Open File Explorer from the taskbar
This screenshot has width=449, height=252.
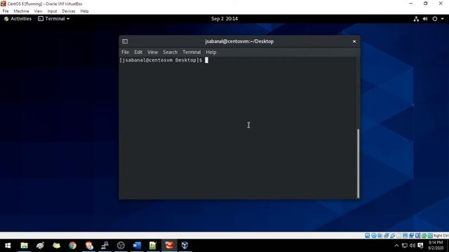pyautogui.click(x=24, y=246)
